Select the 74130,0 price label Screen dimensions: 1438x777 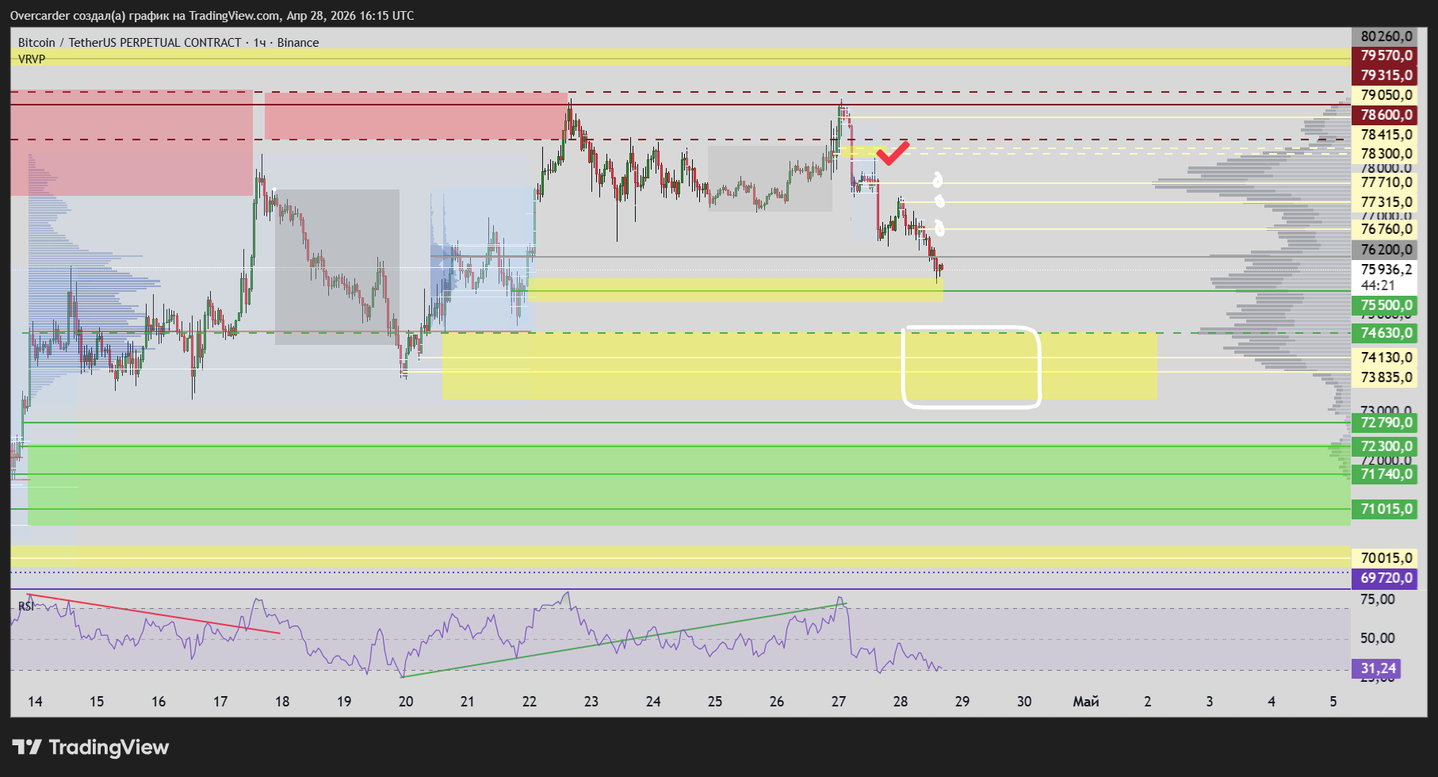point(1384,358)
